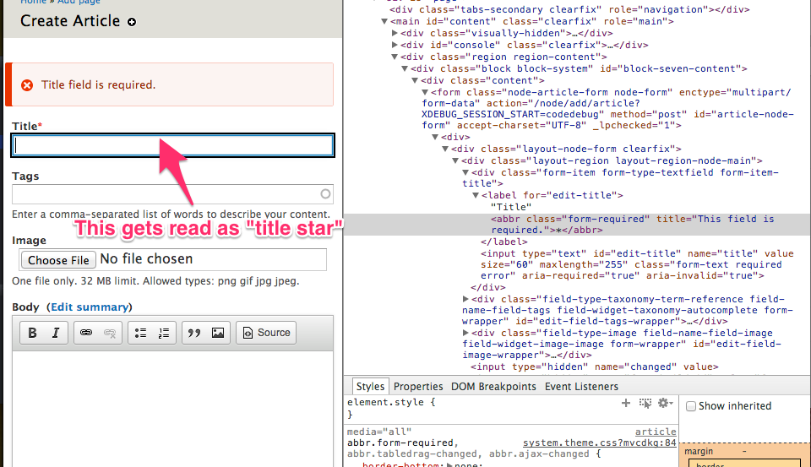The width and height of the screenshot is (811, 467).
Task: Click into the Title text field
Action: (x=173, y=146)
